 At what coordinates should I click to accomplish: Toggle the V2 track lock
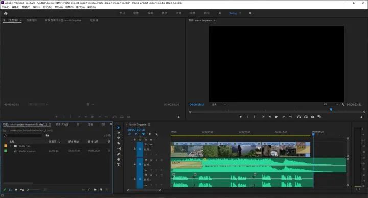(x=135, y=140)
